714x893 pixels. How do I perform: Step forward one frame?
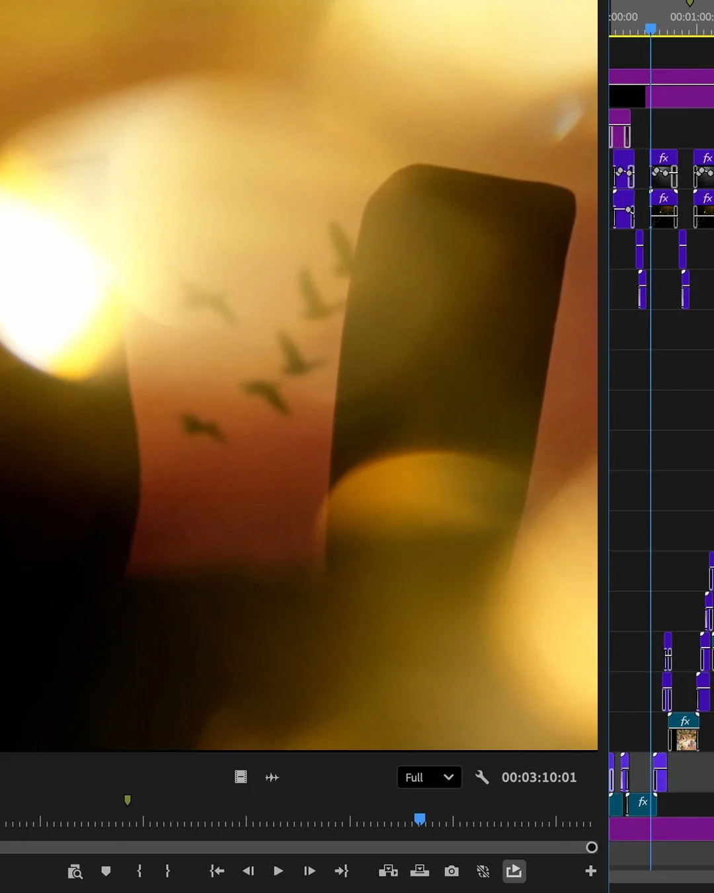pyautogui.click(x=309, y=871)
